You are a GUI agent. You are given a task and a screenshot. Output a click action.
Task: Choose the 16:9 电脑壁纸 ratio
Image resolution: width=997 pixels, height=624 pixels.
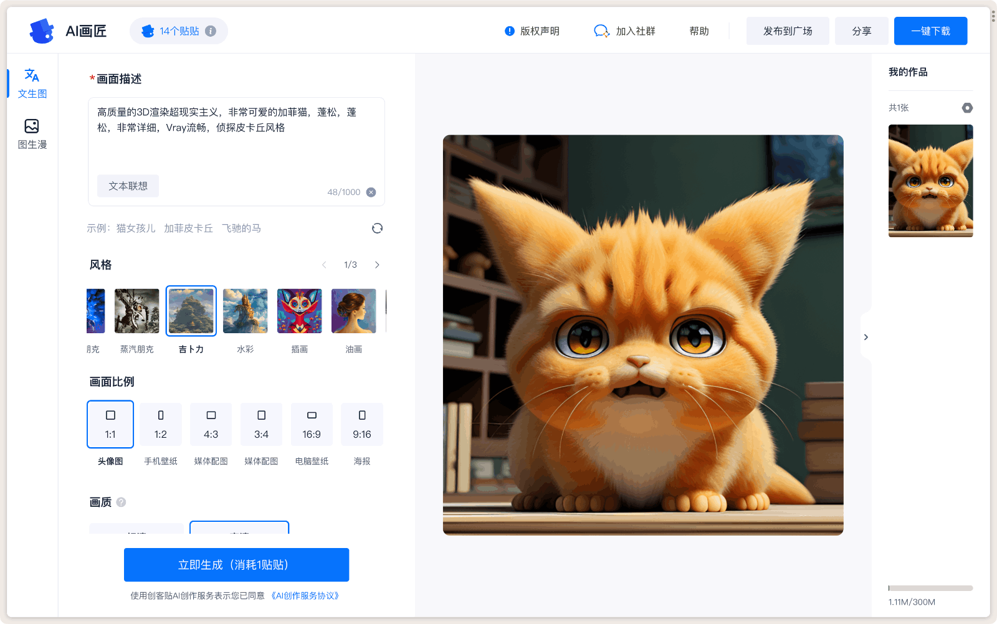point(312,424)
